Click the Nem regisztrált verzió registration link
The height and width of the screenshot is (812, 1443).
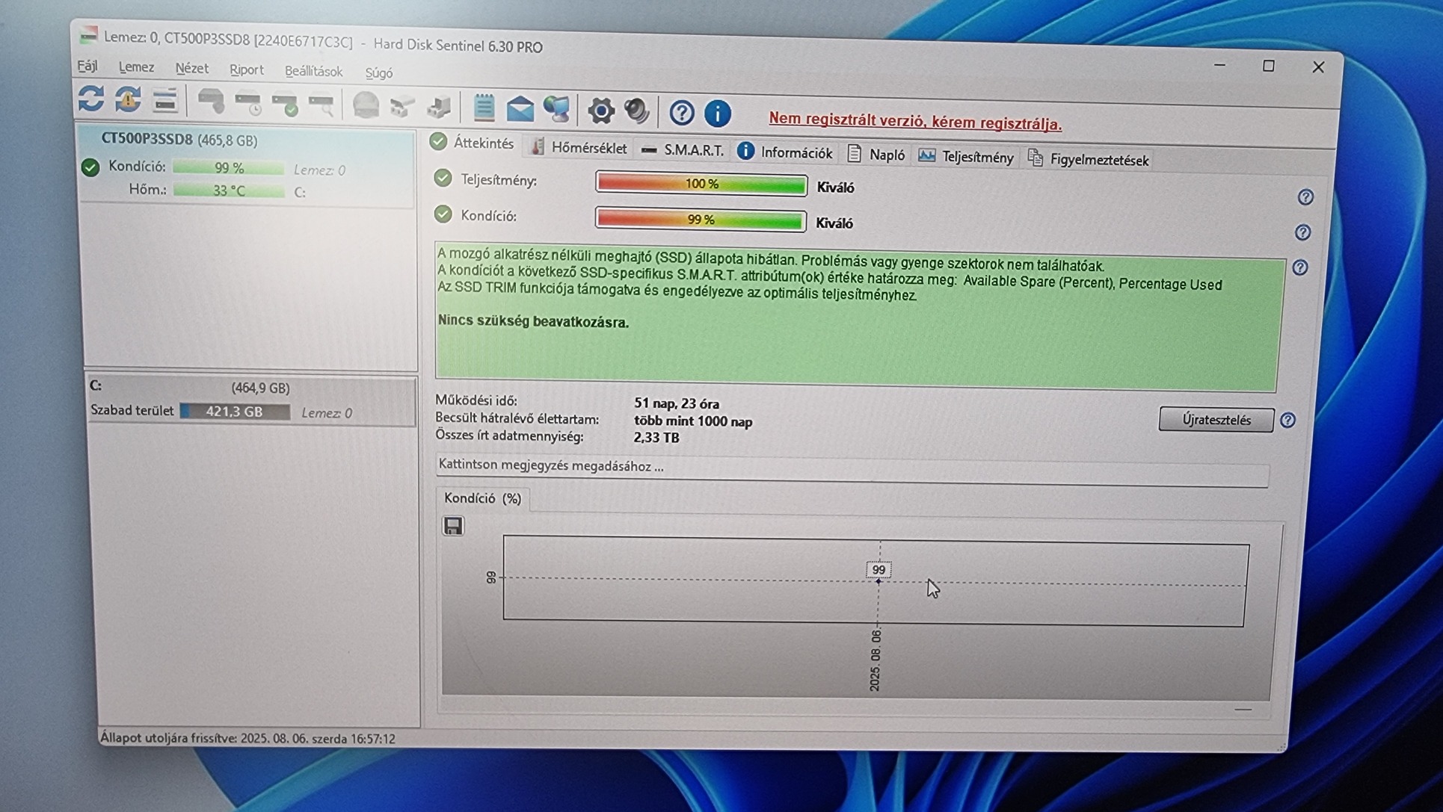pos(914,123)
